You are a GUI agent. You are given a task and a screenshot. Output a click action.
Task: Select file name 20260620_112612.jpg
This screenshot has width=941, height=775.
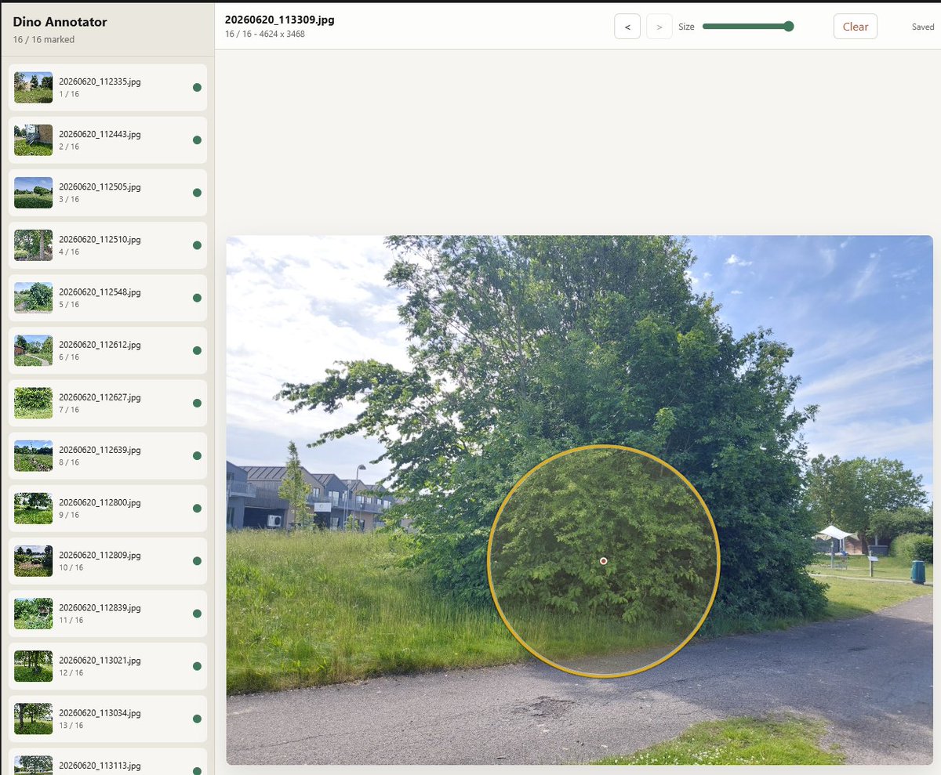100,345
